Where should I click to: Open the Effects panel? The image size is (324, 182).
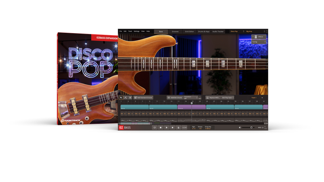point(259,37)
